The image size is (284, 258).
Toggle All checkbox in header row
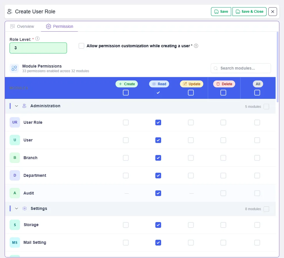(257, 92)
